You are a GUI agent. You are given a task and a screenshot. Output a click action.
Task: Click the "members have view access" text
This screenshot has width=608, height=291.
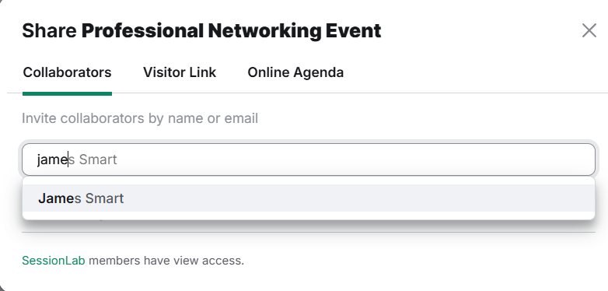pos(166,261)
